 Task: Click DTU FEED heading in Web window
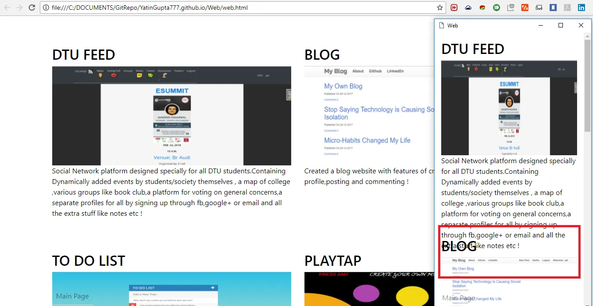[x=473, y=49]
